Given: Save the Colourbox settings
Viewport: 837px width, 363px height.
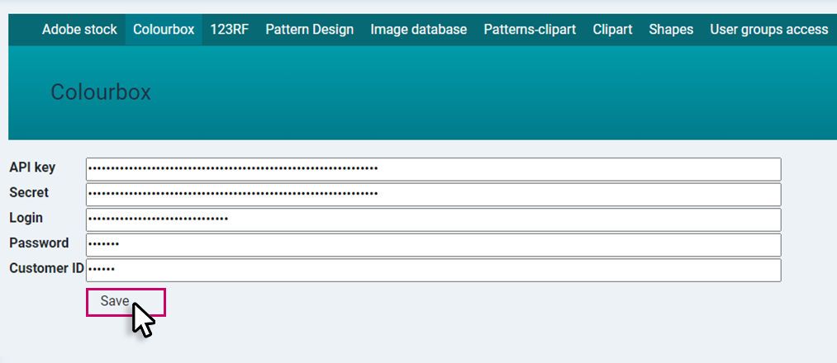Looking at the screenshot, I should click(x=126, y=302).
